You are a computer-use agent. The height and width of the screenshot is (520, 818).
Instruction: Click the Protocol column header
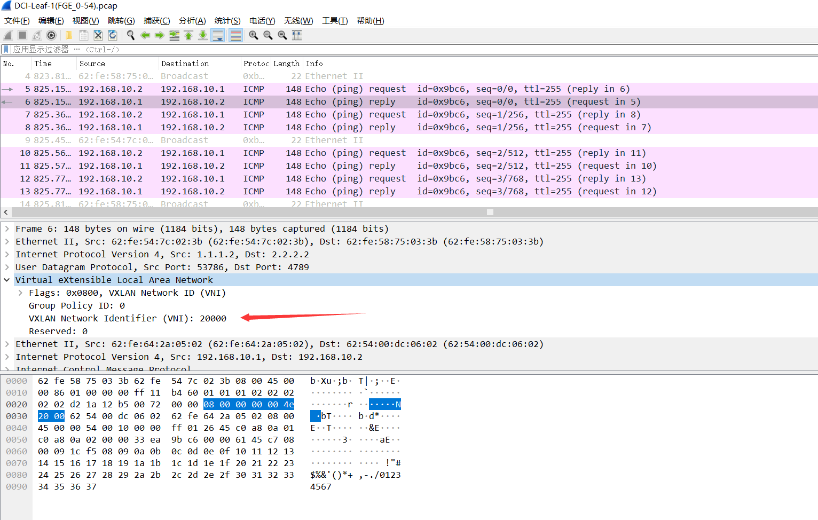(256, 64)
